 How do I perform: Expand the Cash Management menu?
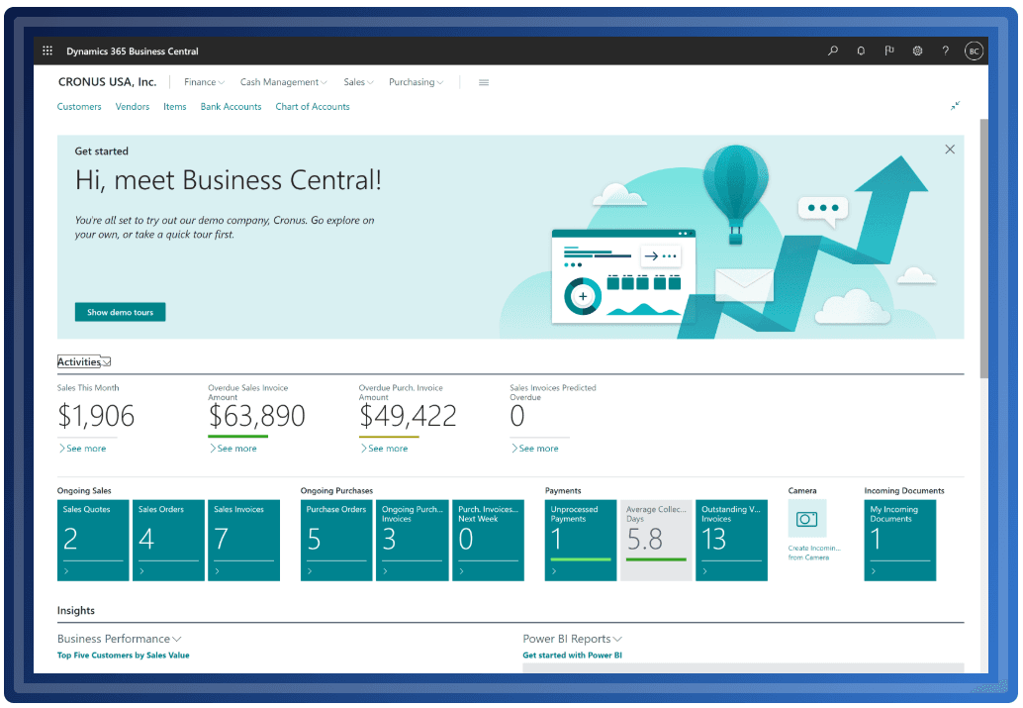click(283, 82)
